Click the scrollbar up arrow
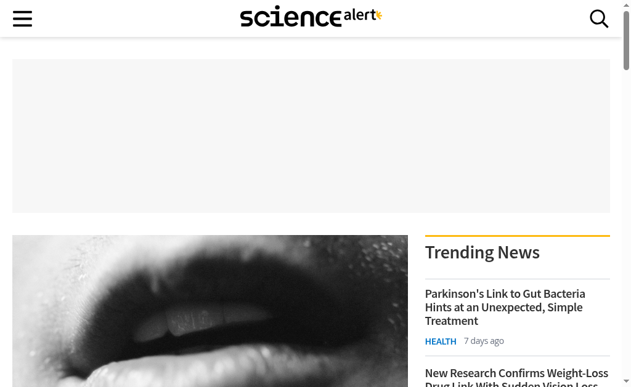Screen dimensions: 631x387 (x=626, y=4)
